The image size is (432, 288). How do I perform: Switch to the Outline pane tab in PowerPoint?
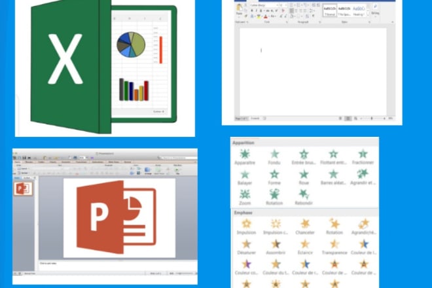pyautogui.click(x=27, y=178)
